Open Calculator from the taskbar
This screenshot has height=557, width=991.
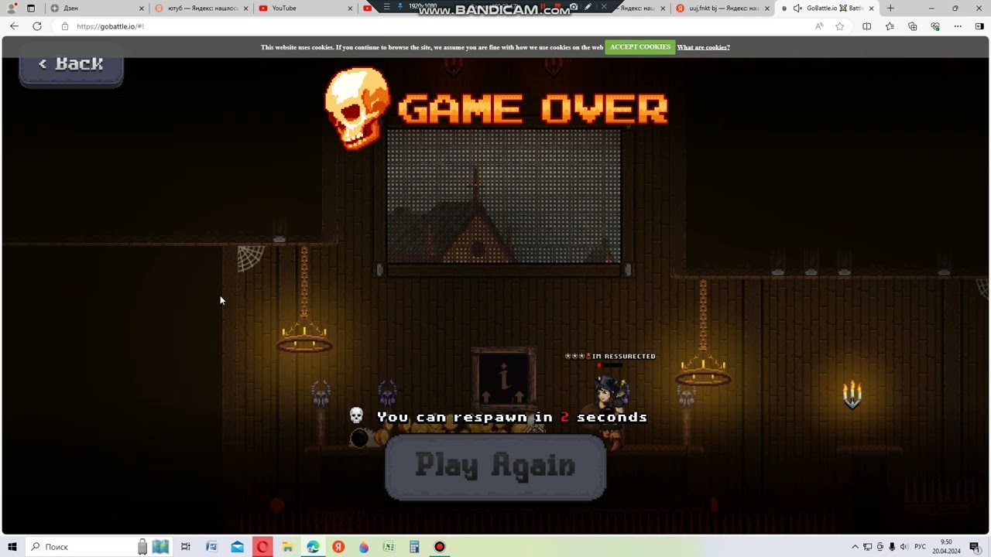(414, 547)
